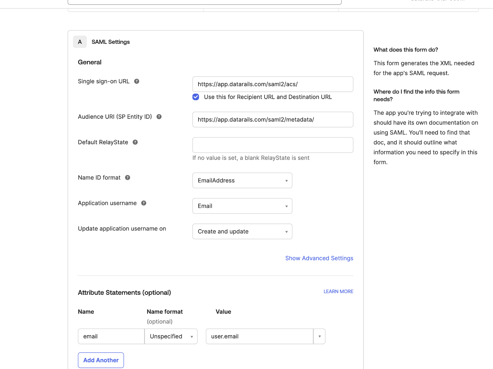Focus the Single sign-on URL field
This screenshot has height=369, width=493.
(x=273, y=84)
